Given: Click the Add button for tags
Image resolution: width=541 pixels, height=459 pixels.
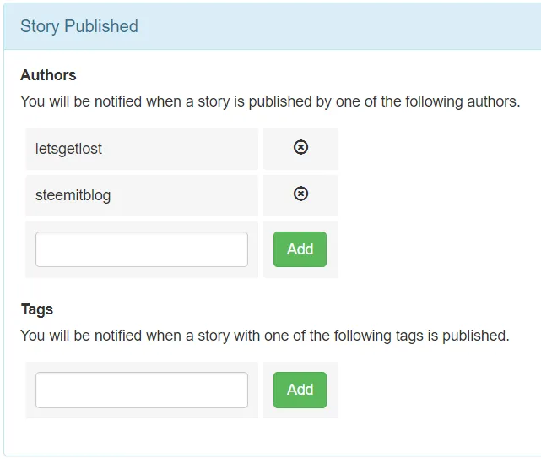Looking at the screenshot, I should click(x=300, y=390).
